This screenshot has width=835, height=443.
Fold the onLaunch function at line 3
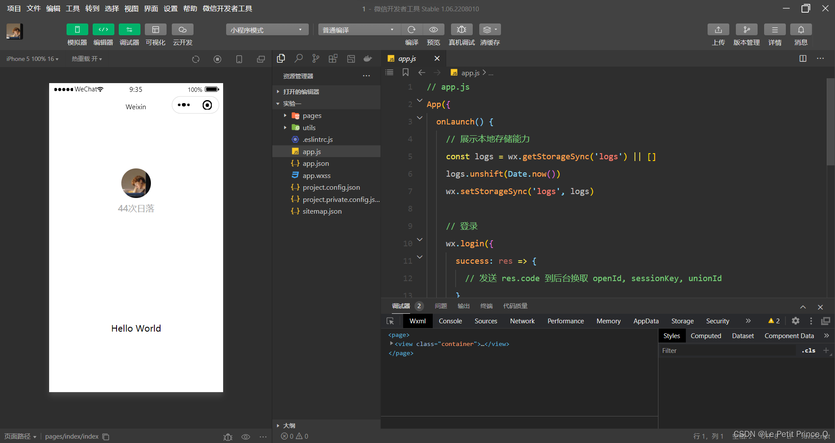(x=420, y=117)
